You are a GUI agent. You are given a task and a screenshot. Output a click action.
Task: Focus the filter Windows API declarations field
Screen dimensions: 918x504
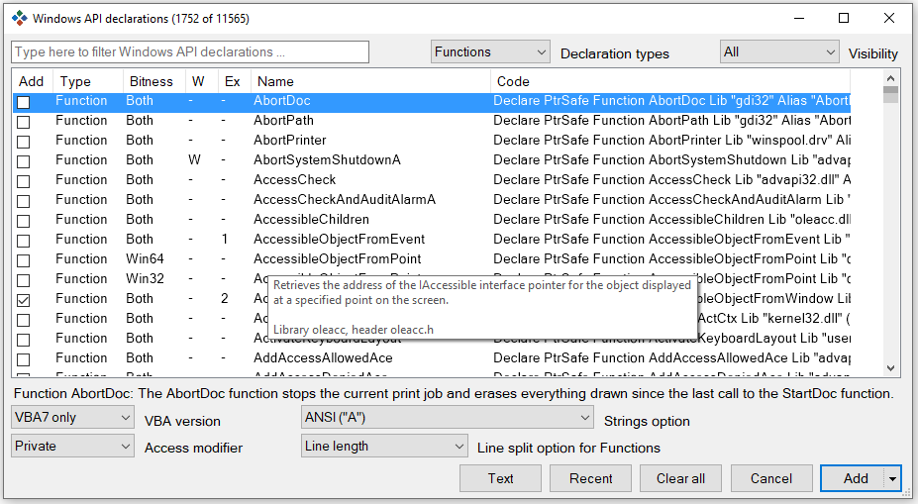coord(190,52)
